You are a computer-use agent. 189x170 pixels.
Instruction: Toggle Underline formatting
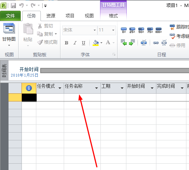(83, 43)
